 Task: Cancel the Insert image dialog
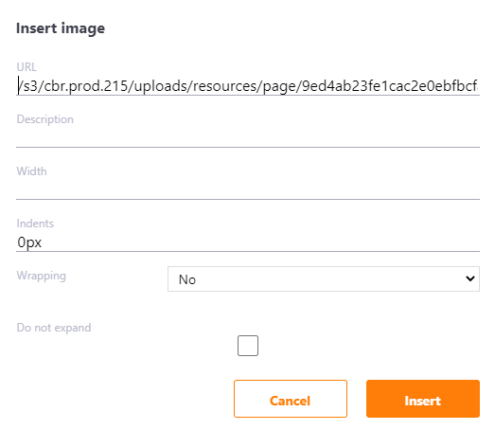coord(291,399)
